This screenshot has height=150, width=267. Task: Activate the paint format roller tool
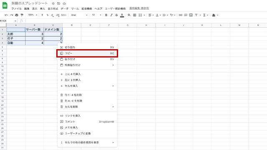pyautogui.click(x=22, y=15)
